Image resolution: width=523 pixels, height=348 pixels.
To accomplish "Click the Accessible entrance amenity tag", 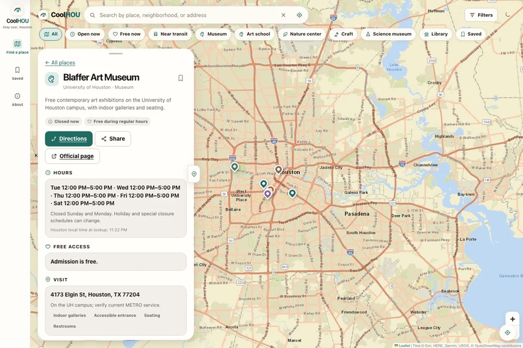I will pyautogui.click(x=115, y=316).
